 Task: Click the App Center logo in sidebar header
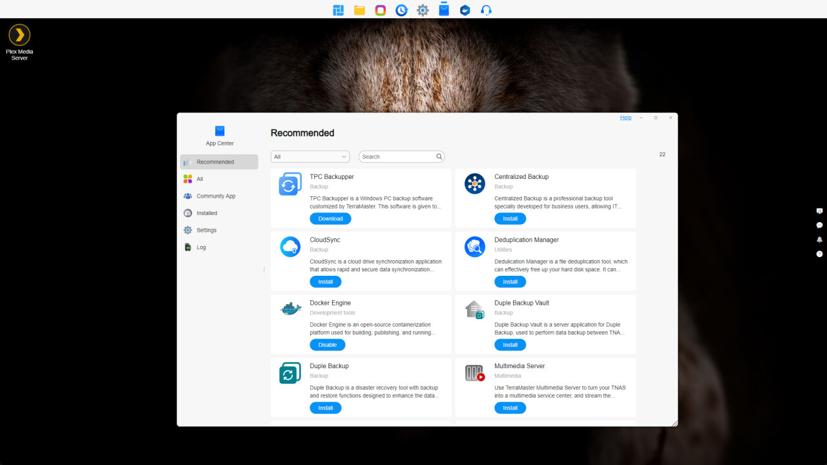pos(220,130)
